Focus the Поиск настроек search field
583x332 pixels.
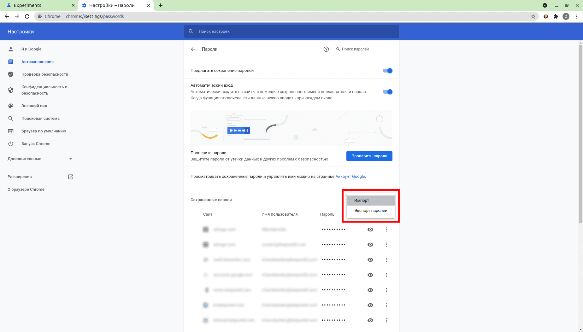coord(291,32)
